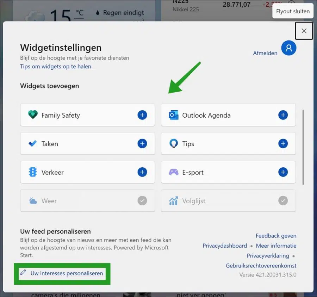The image size is (317, 297).
Task: Click the Family Safety widget label
Action: pyautogui.click(x=61, y=115)
